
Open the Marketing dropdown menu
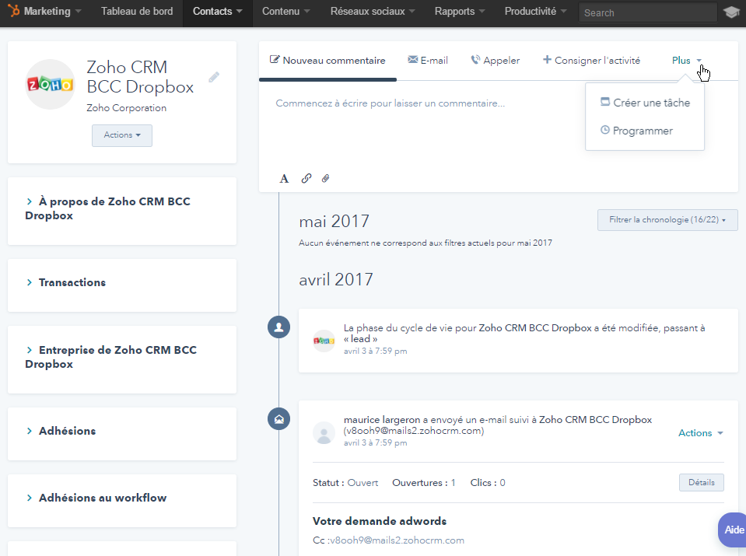(x=52, y=12)
